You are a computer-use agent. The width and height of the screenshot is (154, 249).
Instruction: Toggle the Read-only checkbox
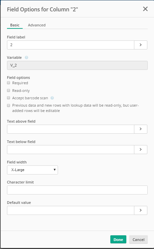coord(9,90)
